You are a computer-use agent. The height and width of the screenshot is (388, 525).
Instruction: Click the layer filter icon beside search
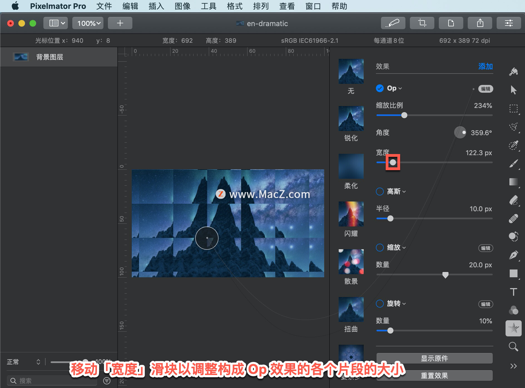pyautogui.click(x=107, y=381)
